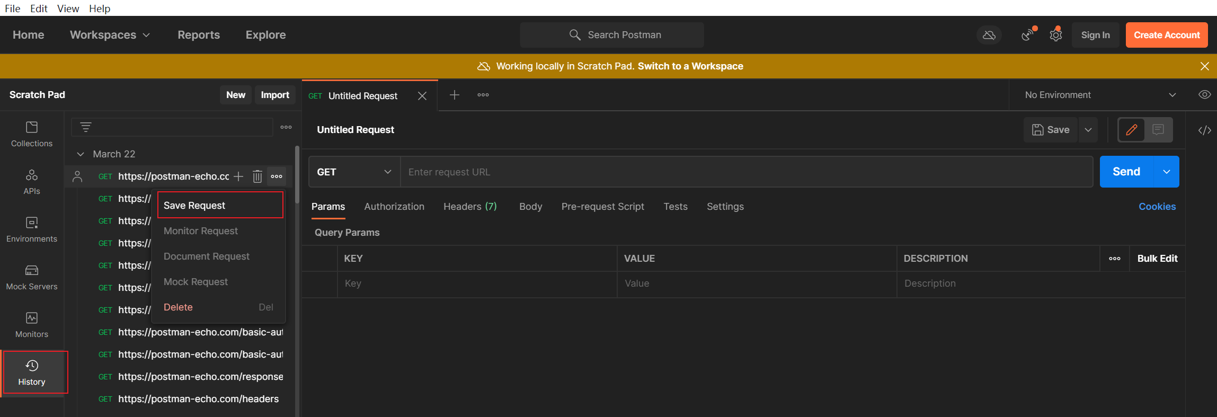The width and height of the screenshot is (1217, 417).
Task: Add a new request tab with plus icon
Action: pos(455,95)
